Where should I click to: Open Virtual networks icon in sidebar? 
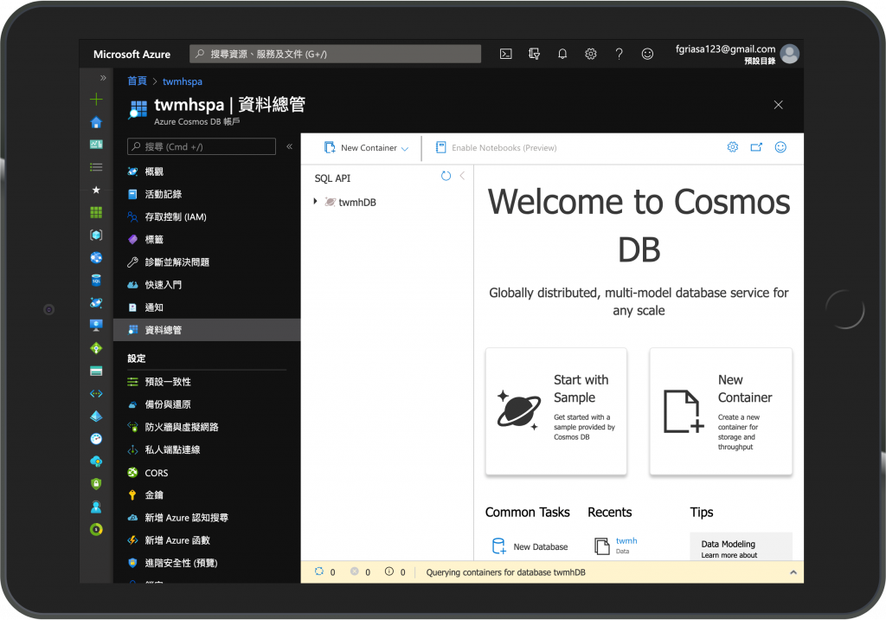96,394
